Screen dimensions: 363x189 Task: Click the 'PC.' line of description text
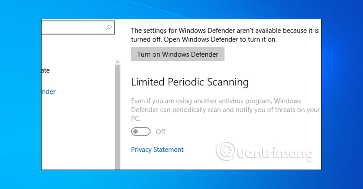point(136,119)
